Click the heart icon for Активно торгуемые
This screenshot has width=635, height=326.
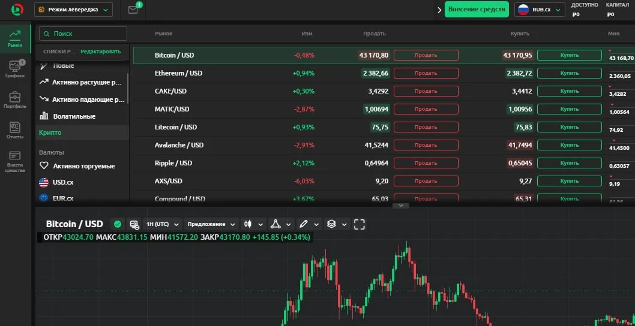pos(44,166)
